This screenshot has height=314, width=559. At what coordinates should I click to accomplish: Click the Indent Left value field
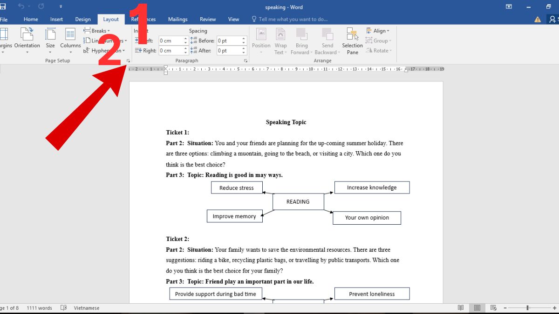(170, 40)
